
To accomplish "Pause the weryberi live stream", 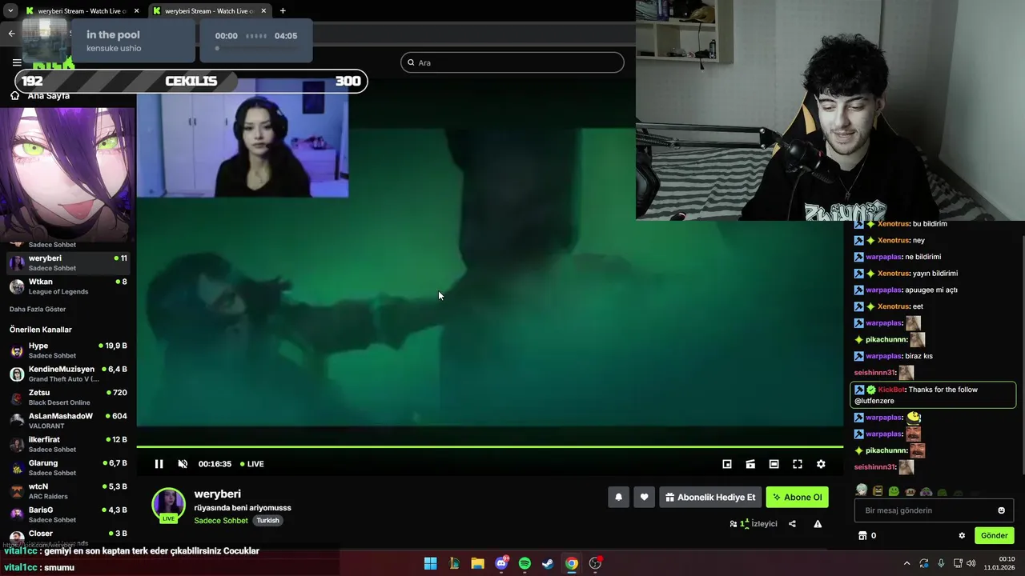I will tap(159, 464).
